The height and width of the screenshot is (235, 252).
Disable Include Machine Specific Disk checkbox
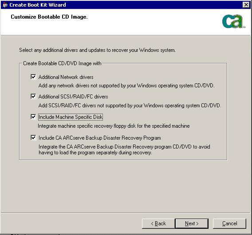[x=33, y=117]
